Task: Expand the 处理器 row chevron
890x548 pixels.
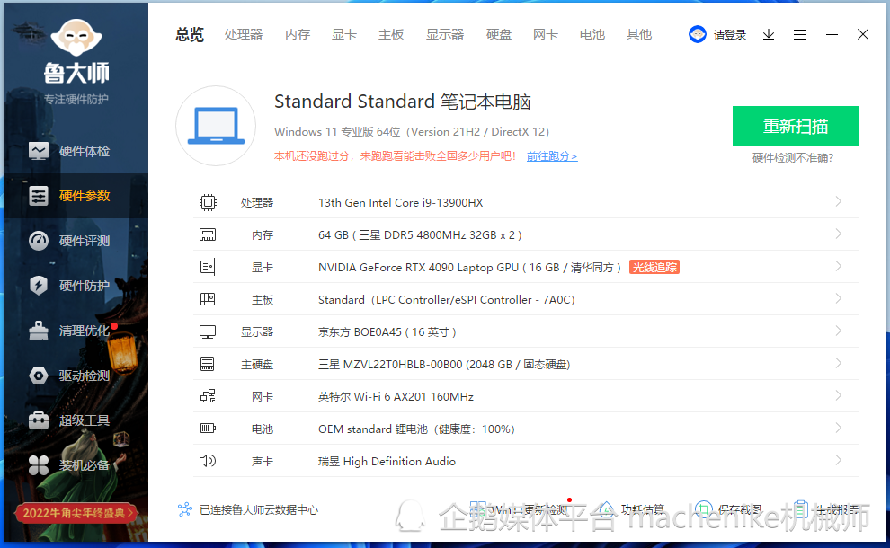Action: [839, 201]
